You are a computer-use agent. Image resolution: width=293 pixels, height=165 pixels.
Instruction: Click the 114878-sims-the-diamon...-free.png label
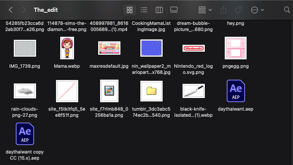(67, 26)
